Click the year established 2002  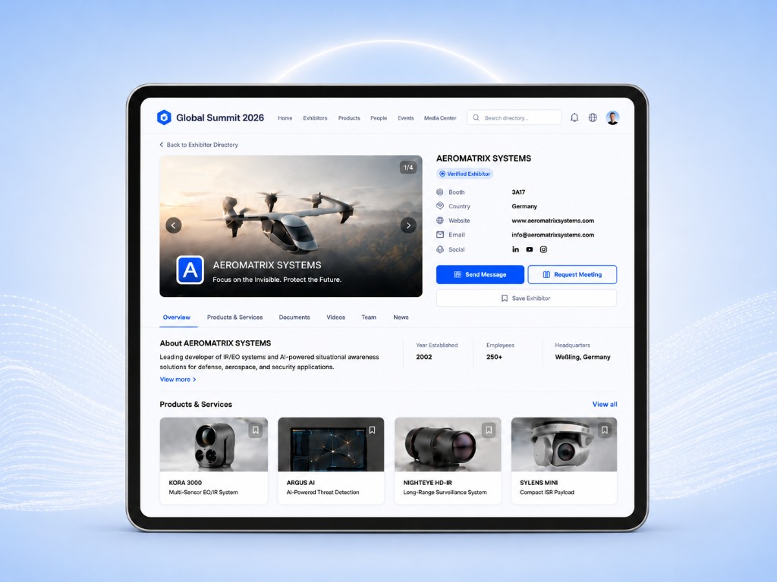(x=423, y=357)
